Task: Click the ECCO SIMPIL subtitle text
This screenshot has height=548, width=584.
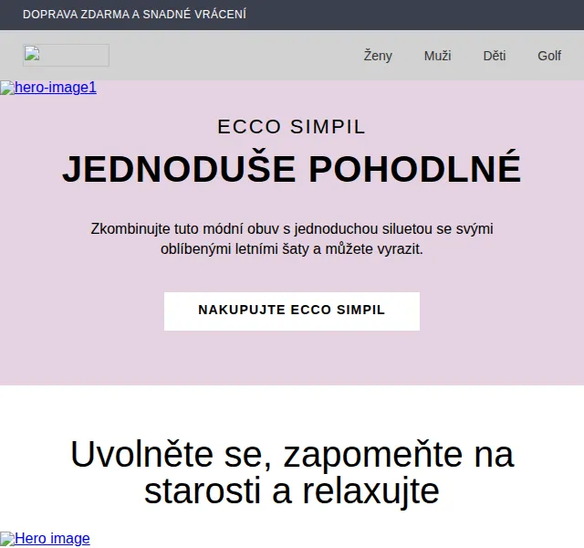Action: pos(292,127)
